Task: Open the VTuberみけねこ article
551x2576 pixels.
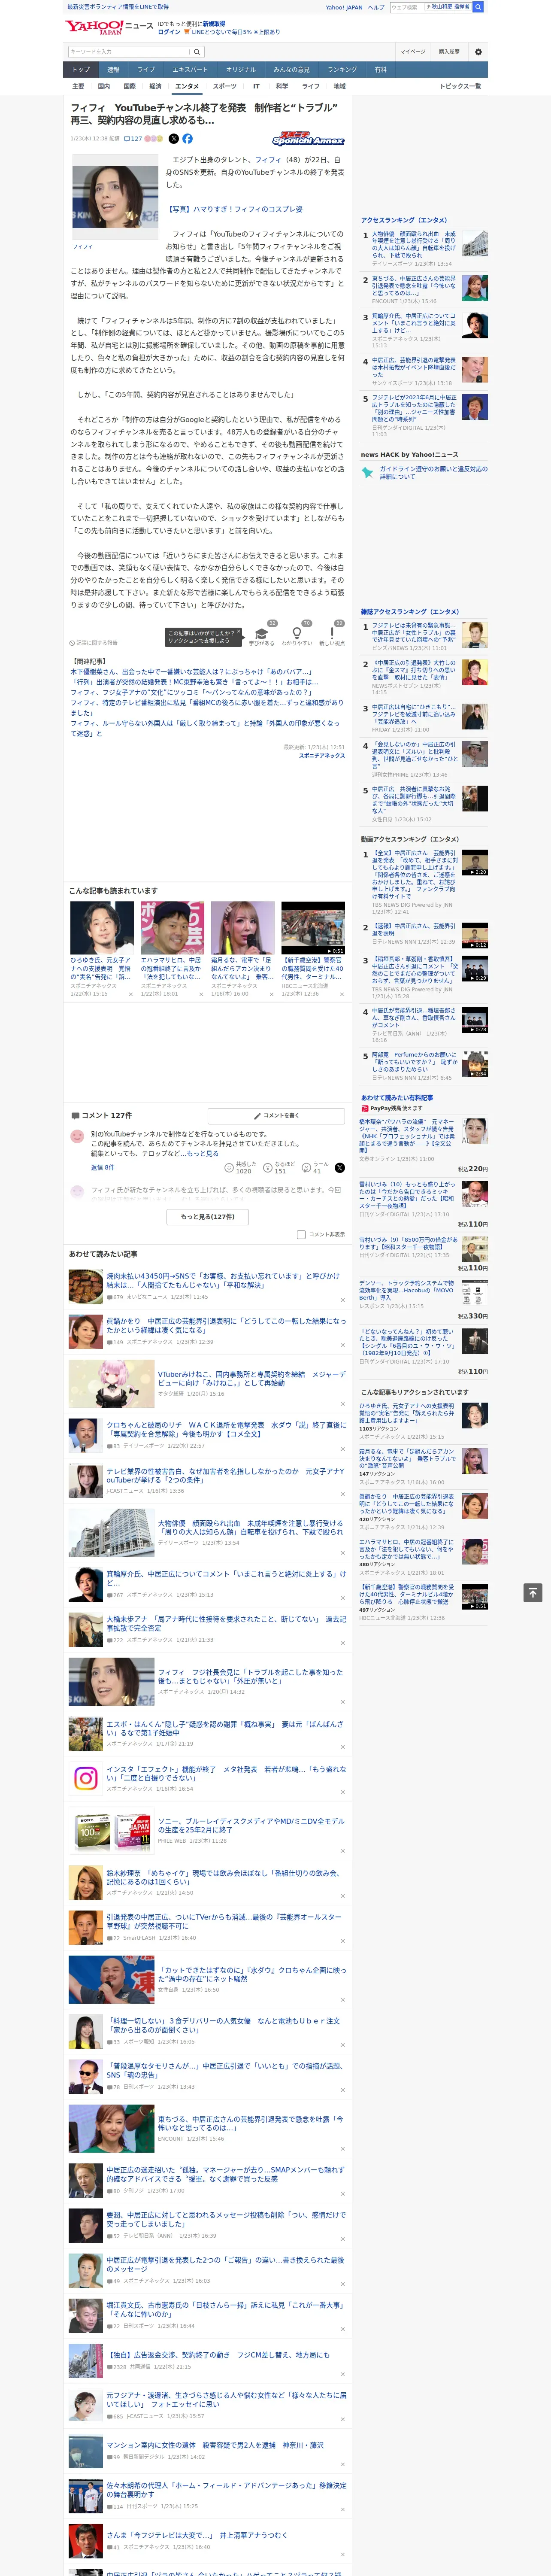Action: pyautogui.click(x=251, y=1378)
